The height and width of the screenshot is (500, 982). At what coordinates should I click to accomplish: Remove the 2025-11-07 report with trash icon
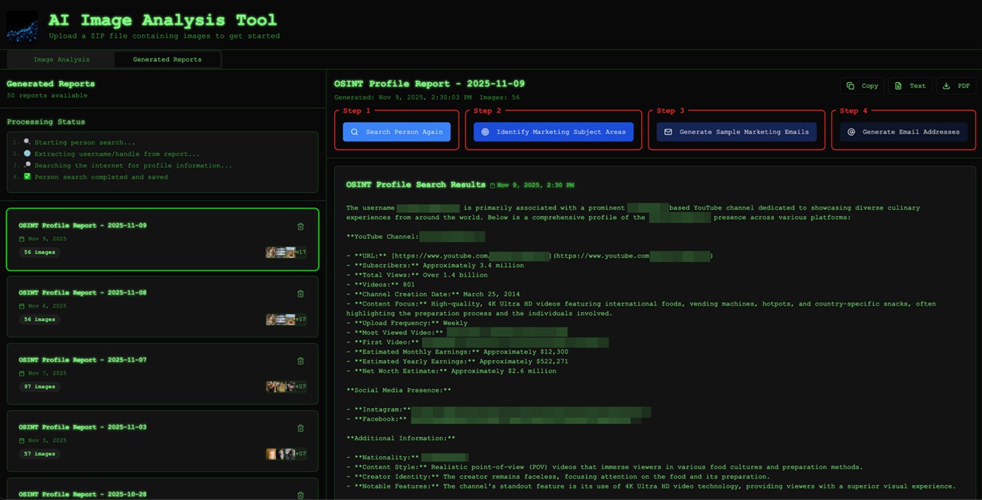pyautogui.click(x=300, y=361)
